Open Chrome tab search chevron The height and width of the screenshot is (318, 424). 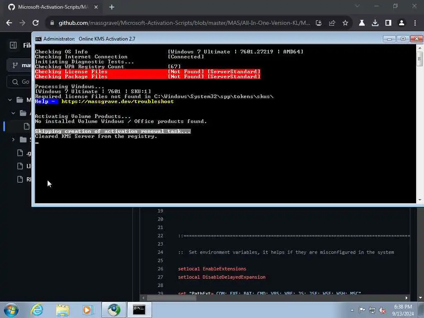click(357, 6)
